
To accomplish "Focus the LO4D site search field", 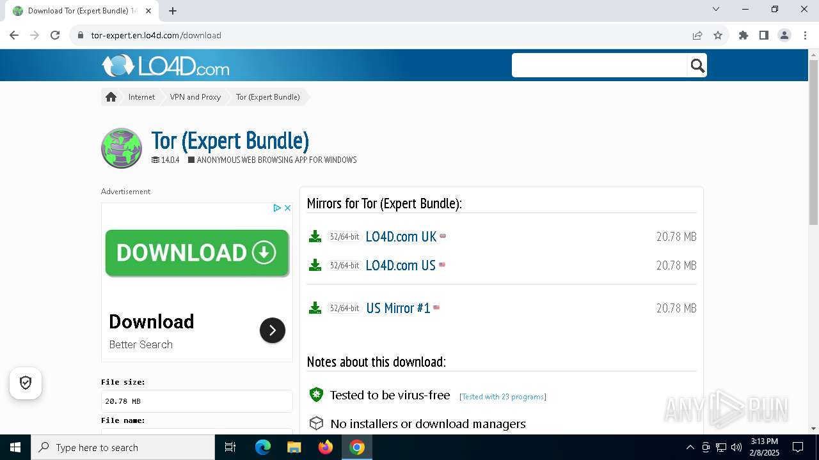I will pyautogui.click(x=600, y=65).
